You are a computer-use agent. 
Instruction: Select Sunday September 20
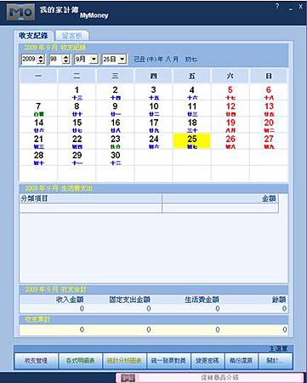(x=269, y=125)
